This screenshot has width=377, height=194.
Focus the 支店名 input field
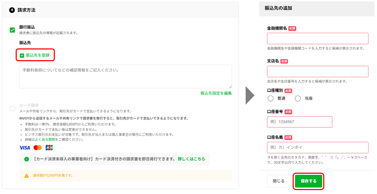tap(318, 72)
